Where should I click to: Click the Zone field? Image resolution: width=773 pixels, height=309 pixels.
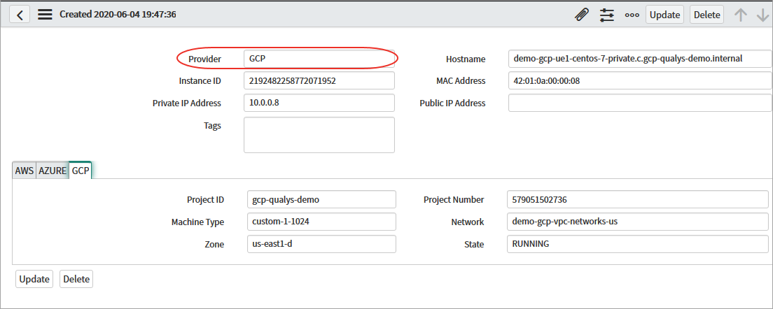[x=321, y=244]
